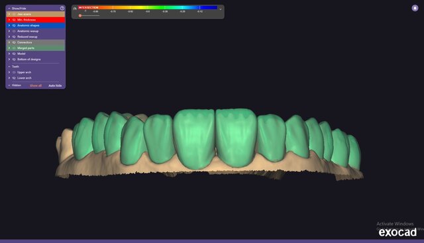
Task: Toggle Min. thickness visibility eye
Action: click(14, 20)
